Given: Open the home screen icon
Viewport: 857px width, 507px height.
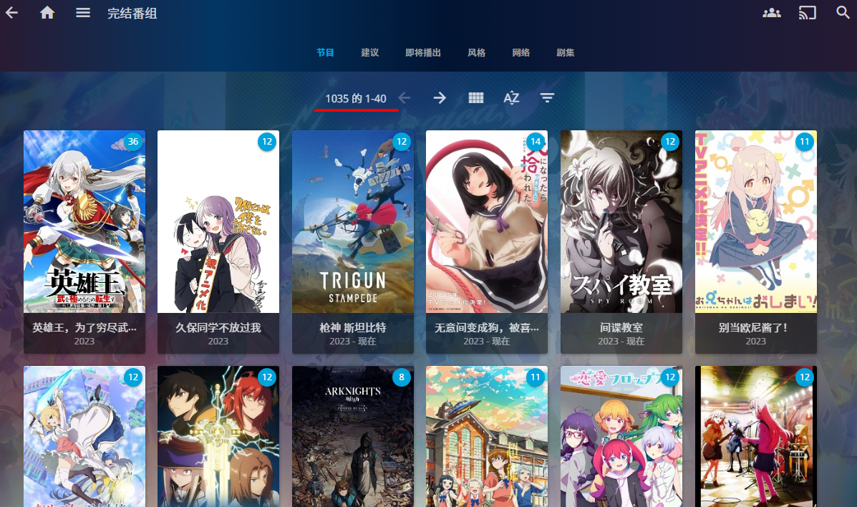Looking at the screenshot, I should click(47, 13).
